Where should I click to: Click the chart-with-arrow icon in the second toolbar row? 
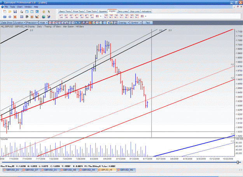point(37,17)
